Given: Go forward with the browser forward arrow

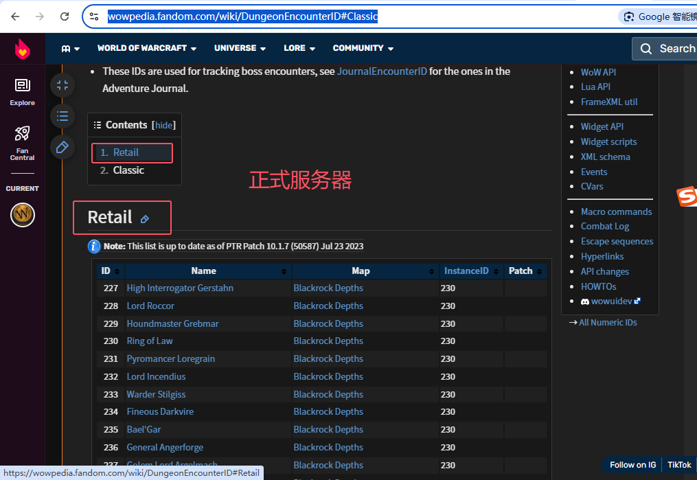Looking at the screenshot, I should click(40, 16).
